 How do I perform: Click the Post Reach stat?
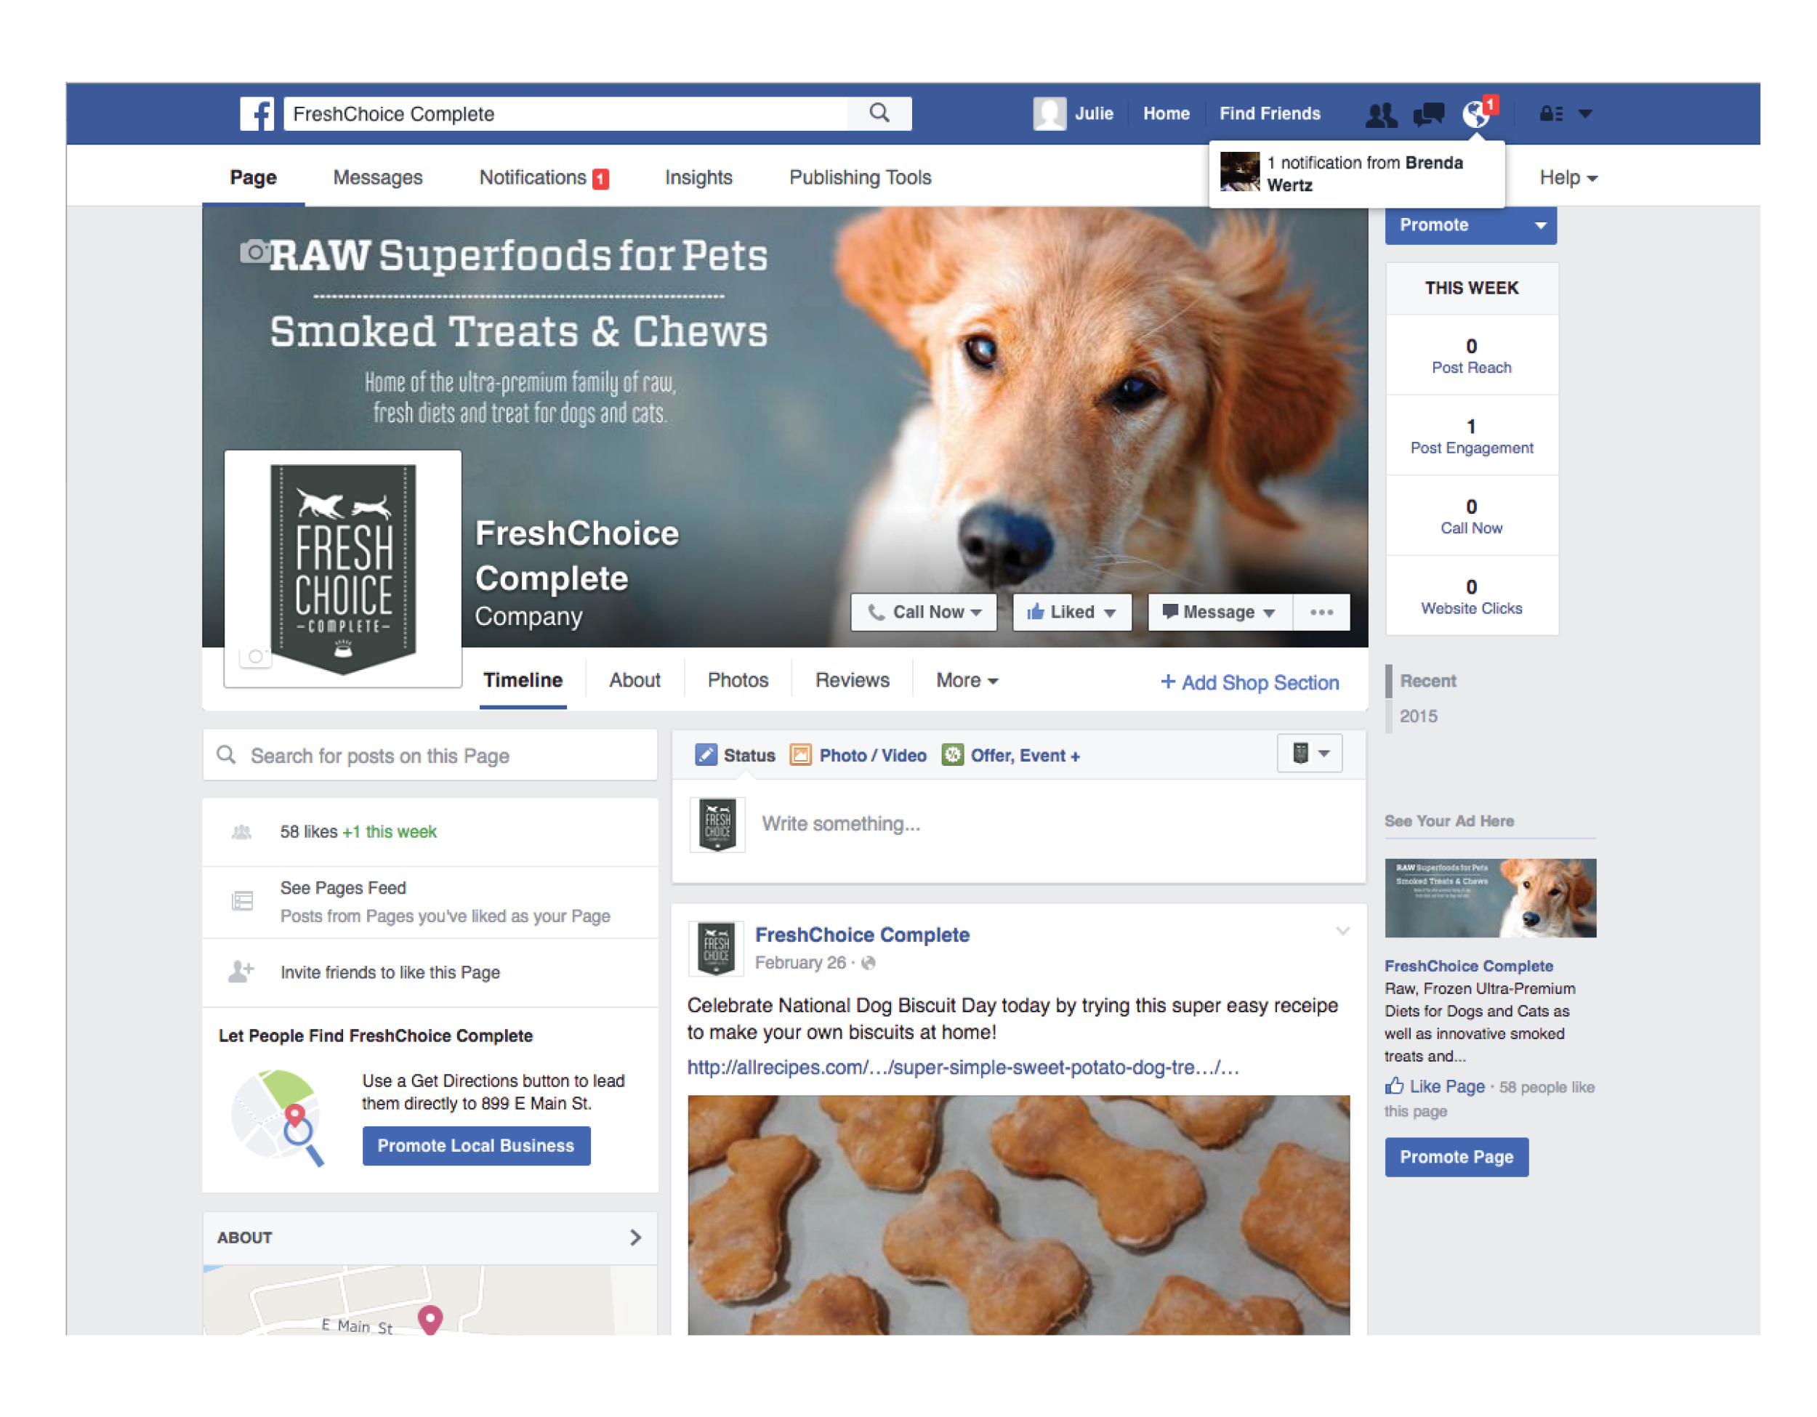coord(1471,356)
